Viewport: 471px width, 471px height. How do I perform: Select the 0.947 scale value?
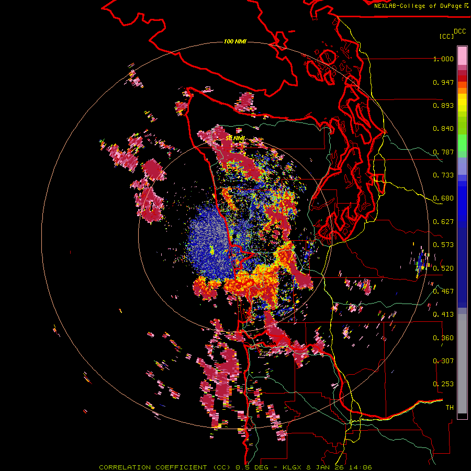(x=443, y=82)
